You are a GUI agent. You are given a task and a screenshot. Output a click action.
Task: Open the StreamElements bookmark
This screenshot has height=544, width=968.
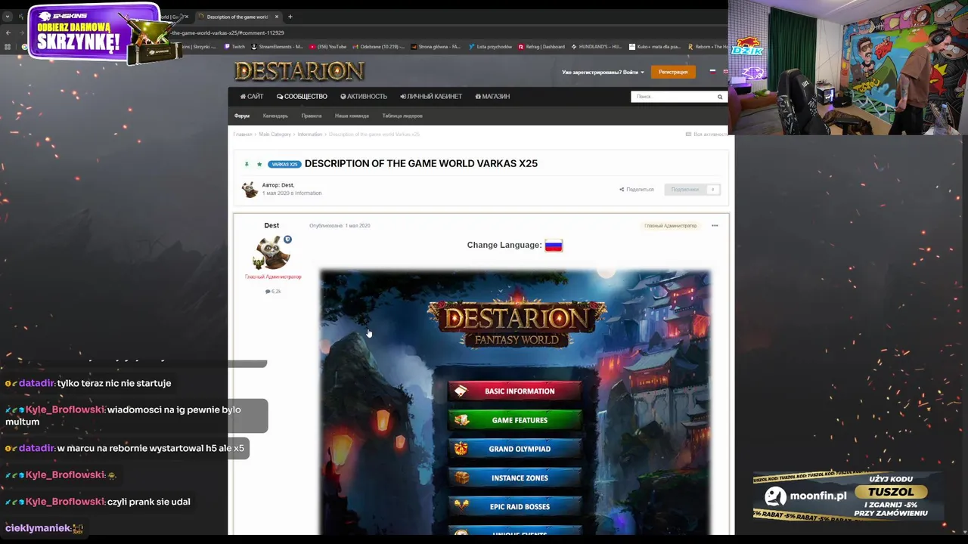coord(277,47)
